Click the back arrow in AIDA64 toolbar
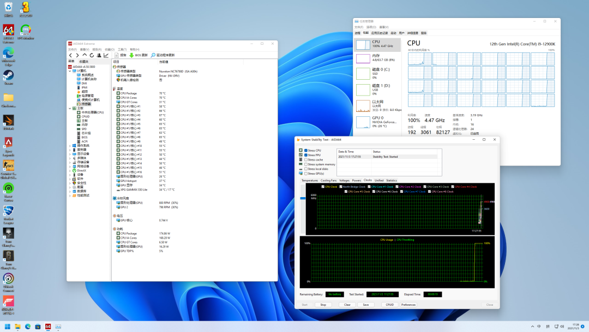The width and height of the screenshot is (589, 332). [x=70, y=55]
